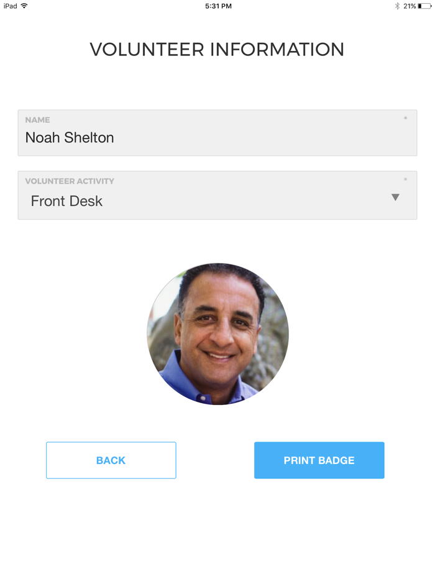Go back with the BACK button
This screenshot has width=435, height=581.
[111, 460]
